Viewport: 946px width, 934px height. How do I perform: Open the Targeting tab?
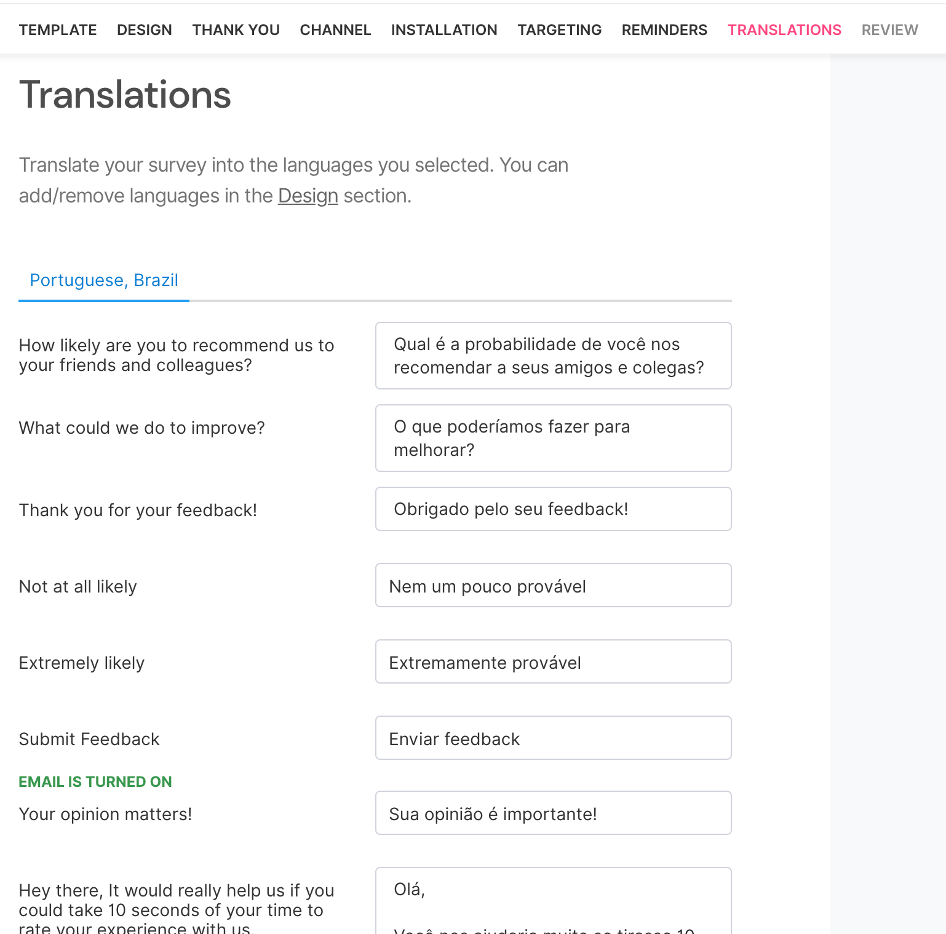pyautogui.click(x=560, y=30)
